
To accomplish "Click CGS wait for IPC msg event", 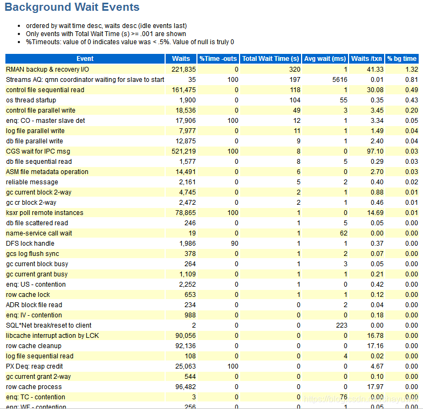I will tap(38, 151).
